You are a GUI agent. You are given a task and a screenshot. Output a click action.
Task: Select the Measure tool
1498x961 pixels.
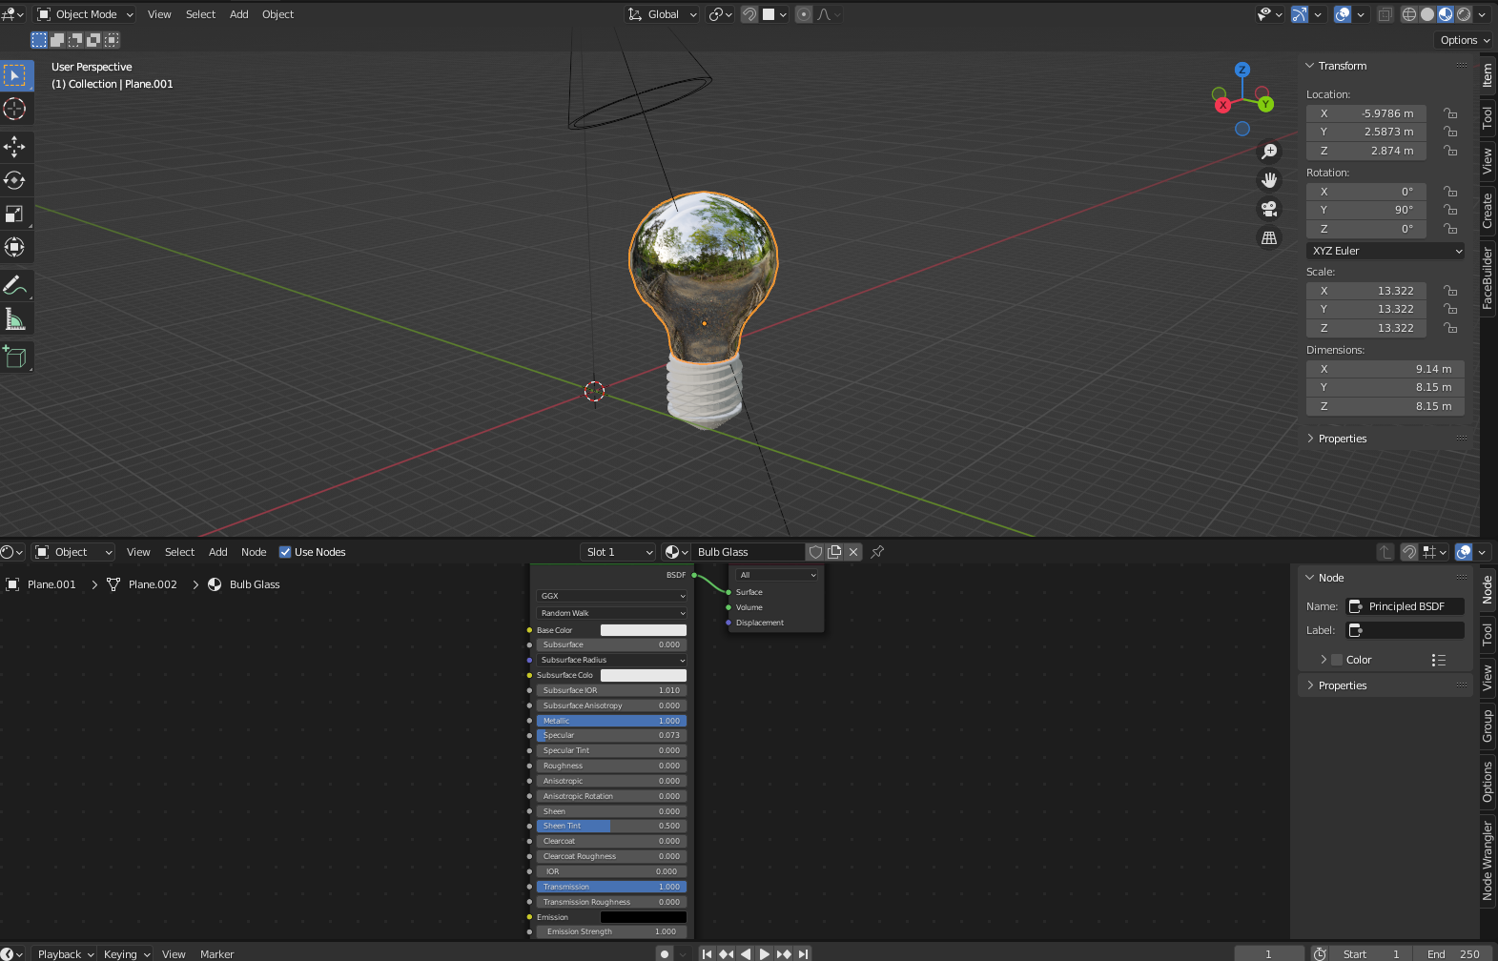click(15, 319)
